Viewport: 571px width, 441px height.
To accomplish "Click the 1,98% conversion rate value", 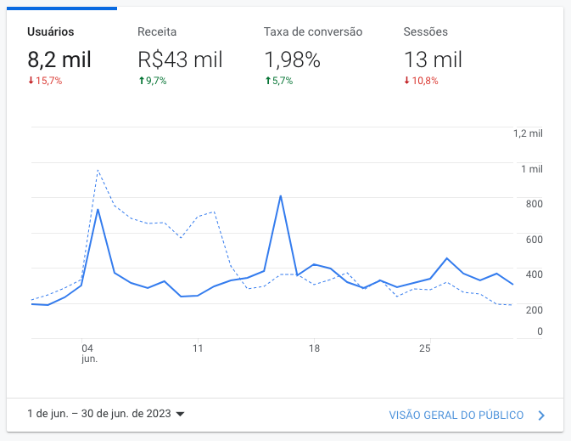I will pyautogui.click(x=292, y=59).
